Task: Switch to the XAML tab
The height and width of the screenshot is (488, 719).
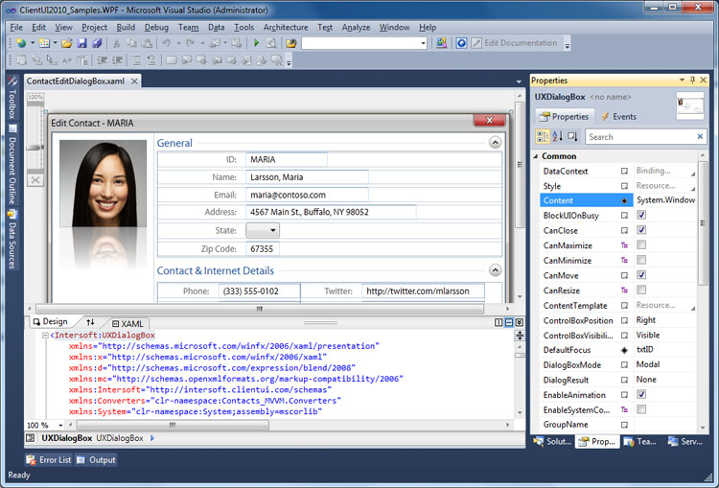Action: click(127, 323)
